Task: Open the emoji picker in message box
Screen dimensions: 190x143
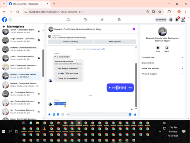Action: pos(130,114)
